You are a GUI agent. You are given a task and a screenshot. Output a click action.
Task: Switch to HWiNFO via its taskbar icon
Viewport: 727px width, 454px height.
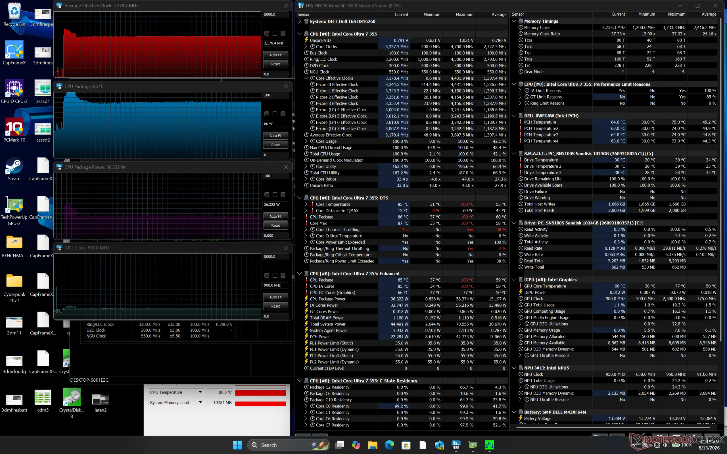click(x=456, y=445)
